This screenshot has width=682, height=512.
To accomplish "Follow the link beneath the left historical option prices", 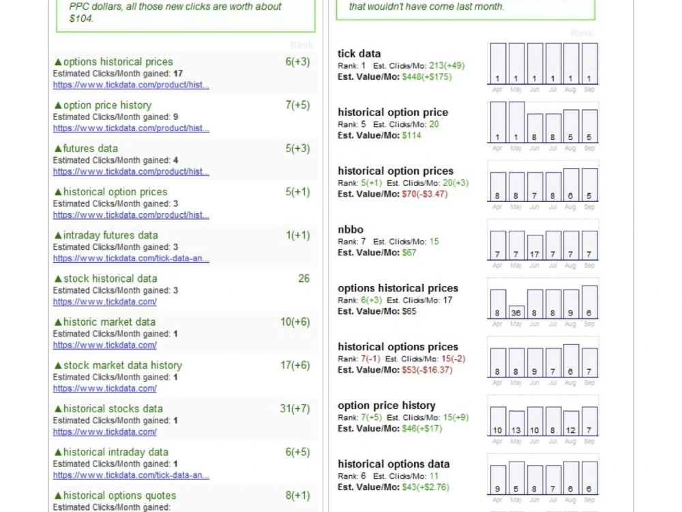I will pos(131,215).
